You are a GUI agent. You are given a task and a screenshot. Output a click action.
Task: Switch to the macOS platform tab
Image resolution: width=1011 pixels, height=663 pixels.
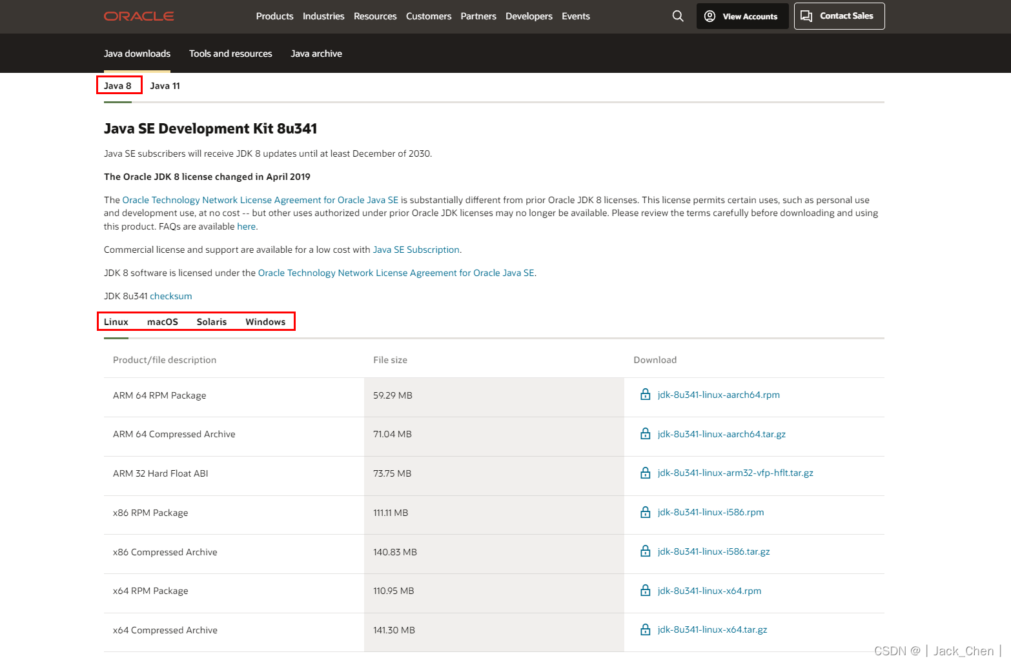pos(163,322)
